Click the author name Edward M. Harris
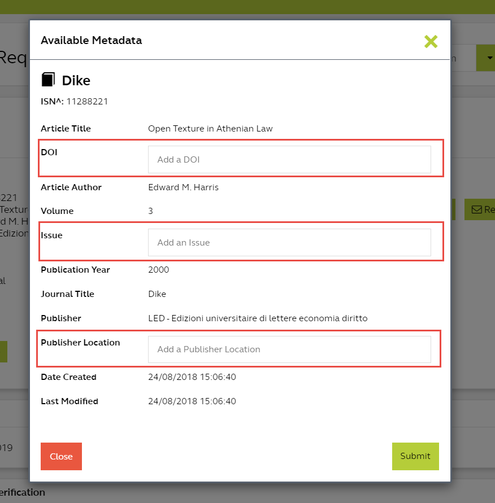The height and width of the screenshot is (503, 495). tap(183, 187)
